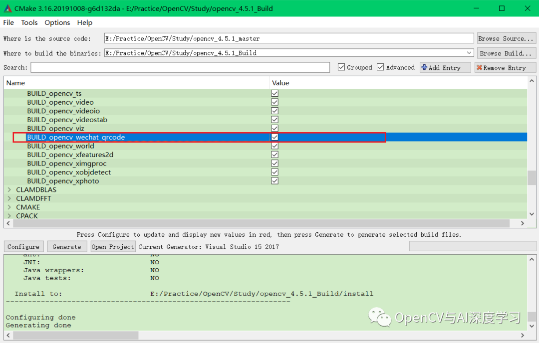The width and height of the screenshot is (539, 343).
Task: Open the Options menu
Action: (x=57, y=22)
